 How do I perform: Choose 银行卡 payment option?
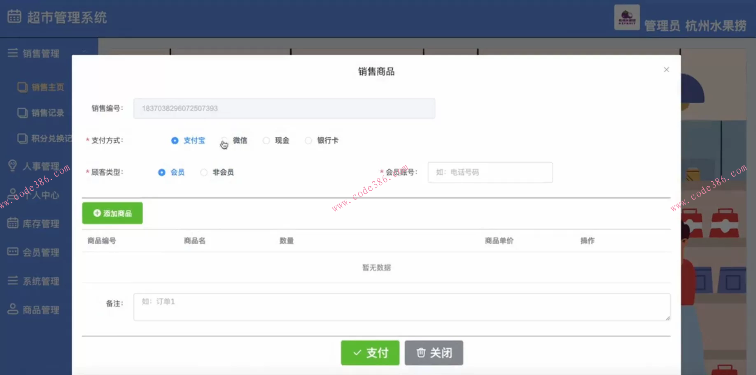pos(308,140)
